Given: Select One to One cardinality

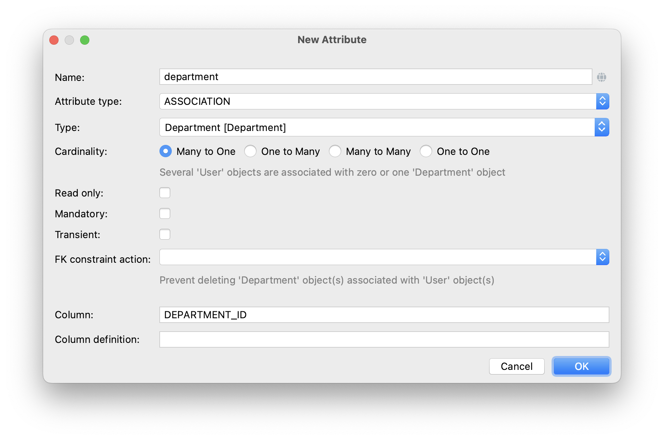Looking at the screenshot, I should tap(426, 151).
